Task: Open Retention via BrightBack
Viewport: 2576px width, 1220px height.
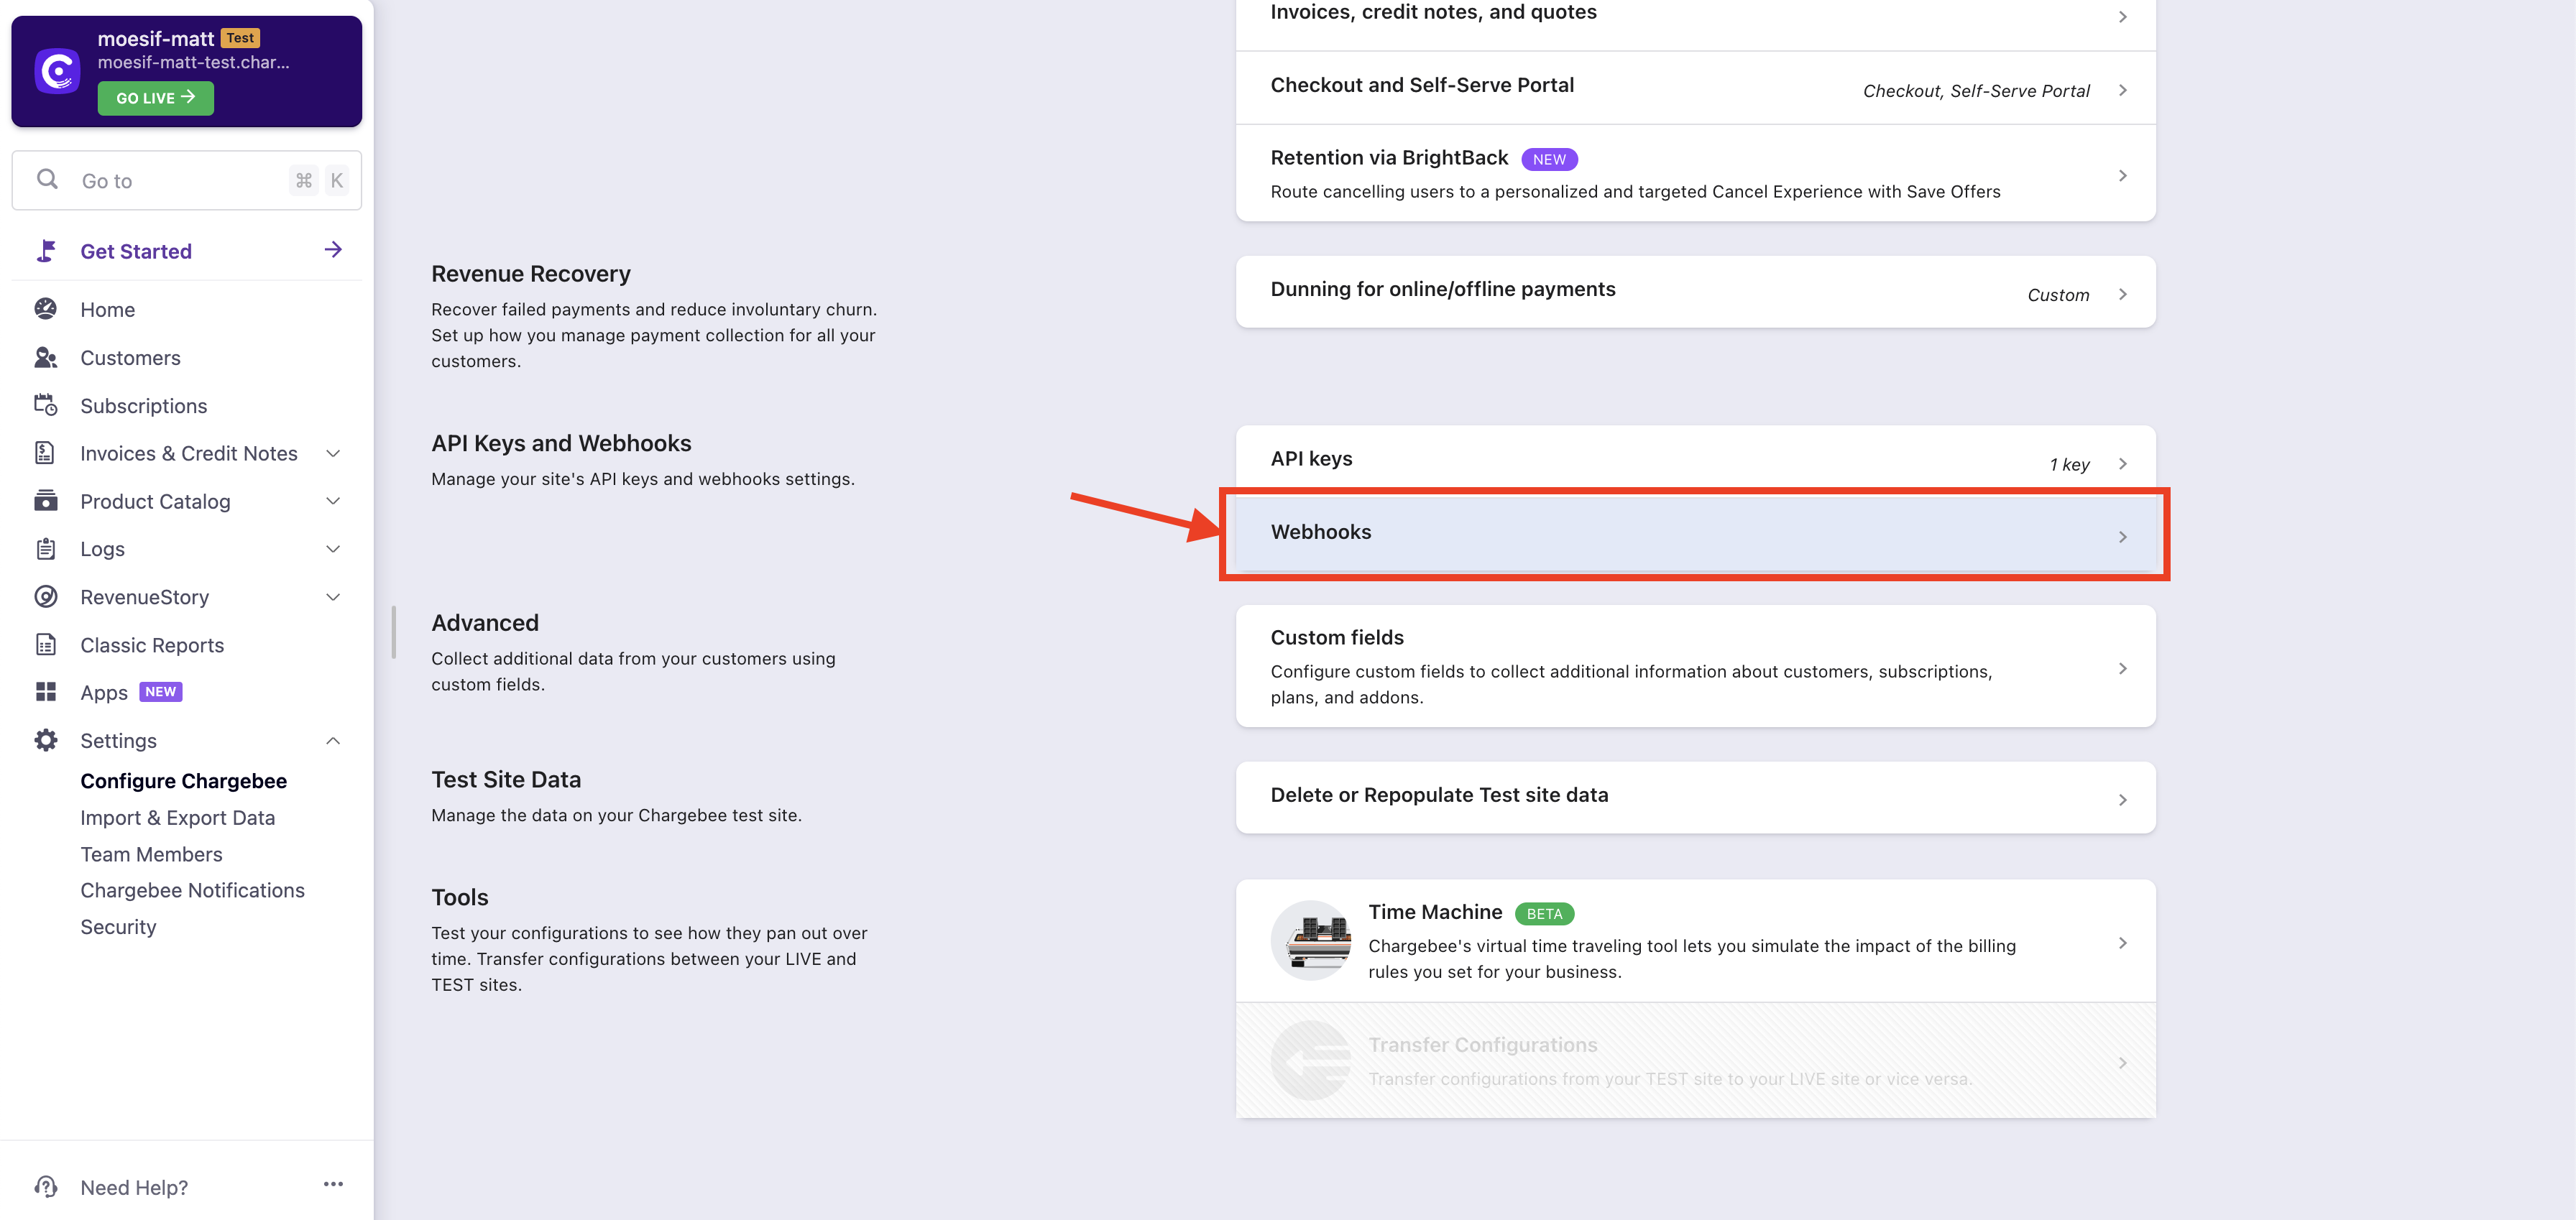Action: click(1695, 173)
